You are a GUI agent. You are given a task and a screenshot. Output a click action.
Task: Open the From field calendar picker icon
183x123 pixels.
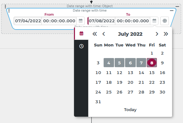81,21
